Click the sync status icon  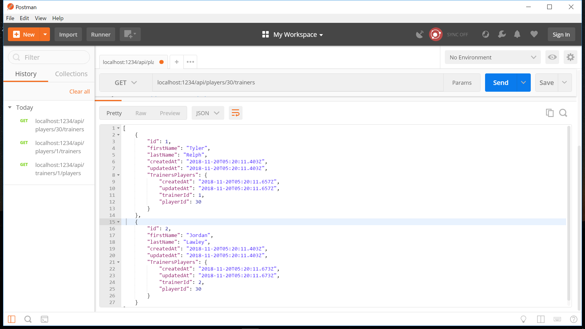click(436, 34)
